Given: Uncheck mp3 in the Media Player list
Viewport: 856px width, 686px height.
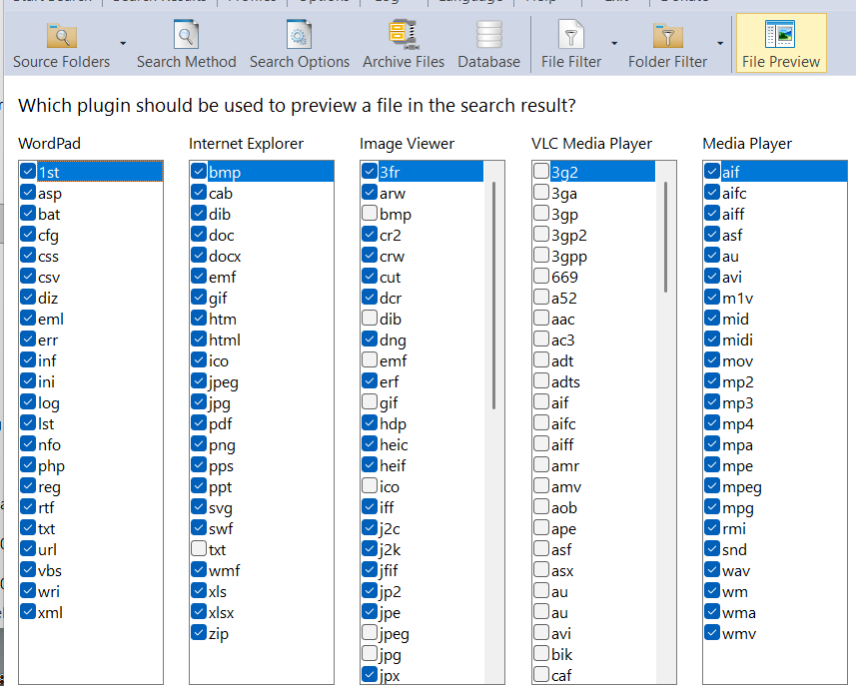Looking at the screenshot, I should pos(712,402).
